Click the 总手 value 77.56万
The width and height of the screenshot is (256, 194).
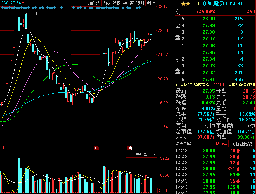[x=206, y=114]
